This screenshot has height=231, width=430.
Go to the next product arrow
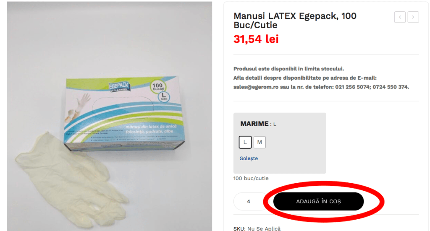coord(413,17)
